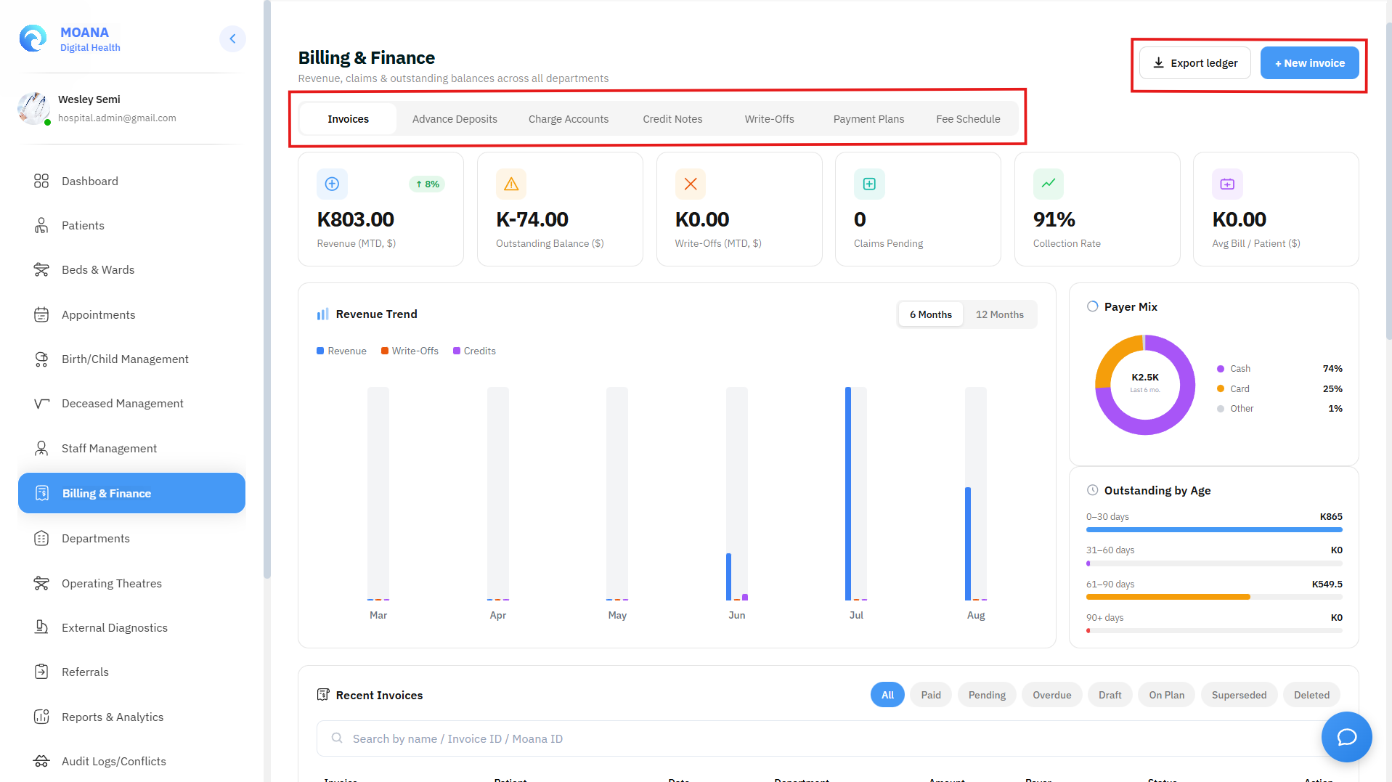
Task: Toggle Revenue legend swatch
Action: 320,351
